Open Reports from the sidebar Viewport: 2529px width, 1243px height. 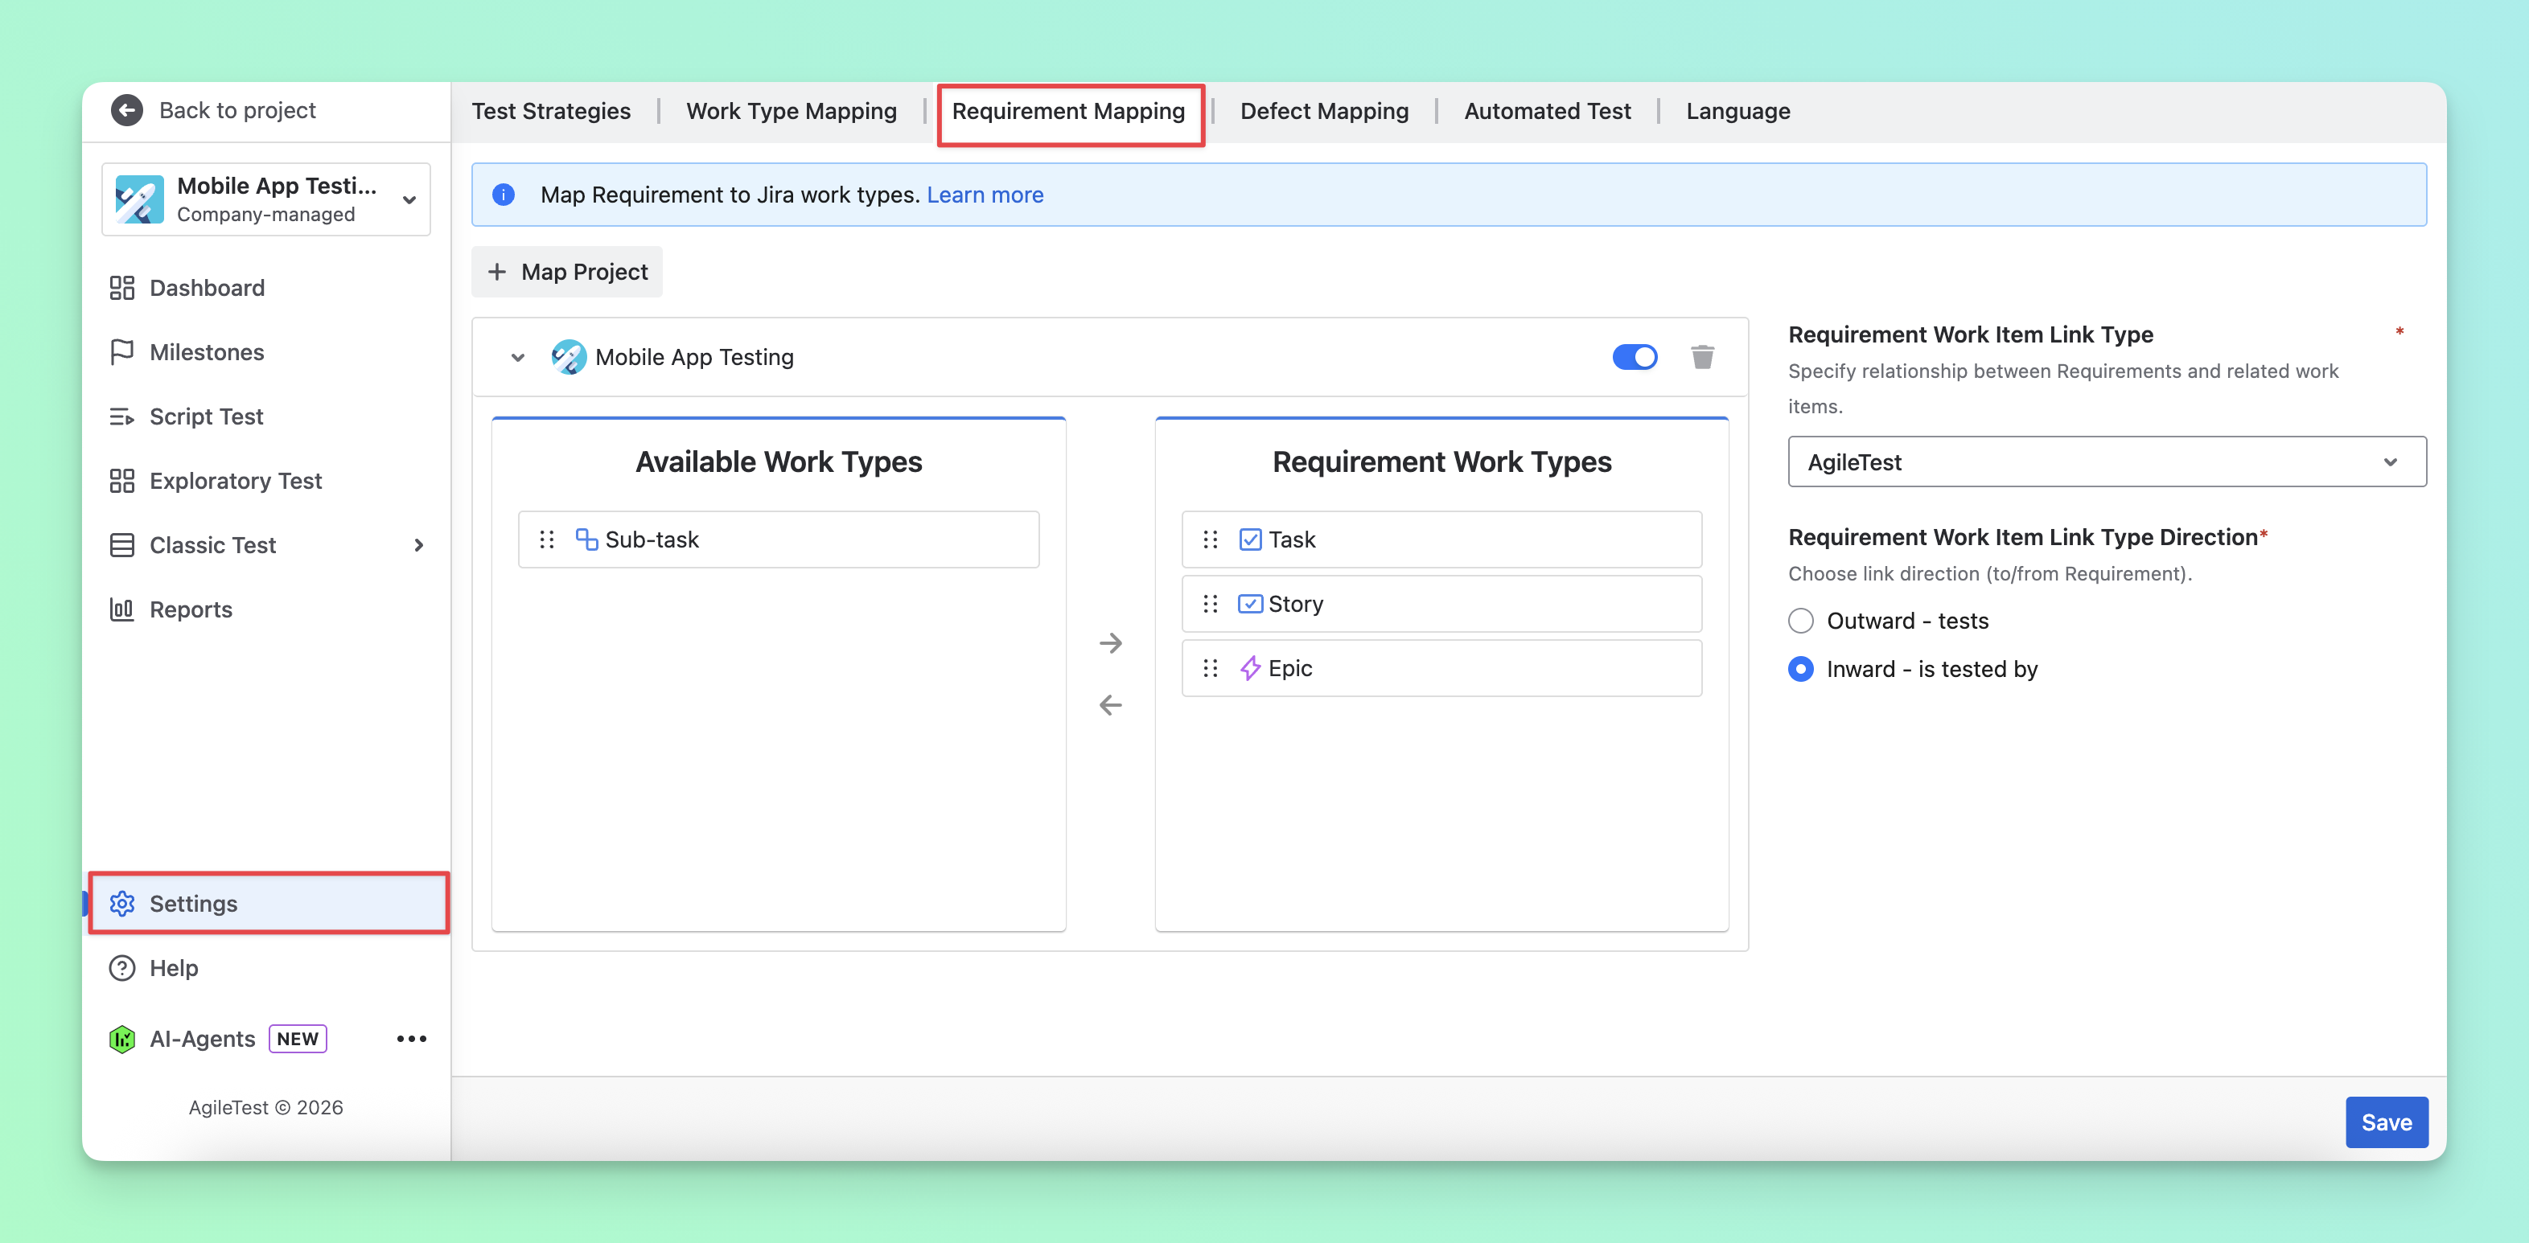pos(191,609)
